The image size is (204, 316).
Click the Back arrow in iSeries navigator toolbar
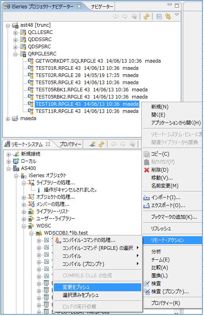tap(116, 16)
